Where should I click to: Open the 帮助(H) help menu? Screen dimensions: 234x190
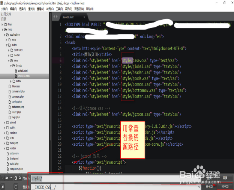90,9
